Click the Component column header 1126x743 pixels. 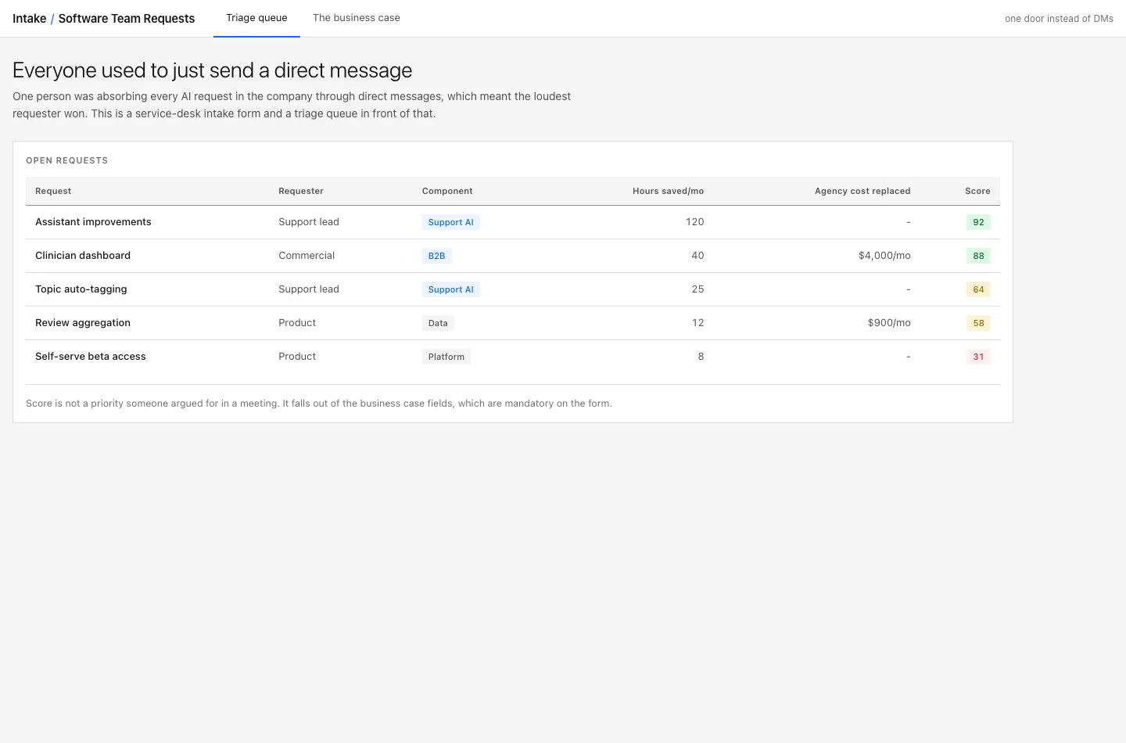coord(447,191)
